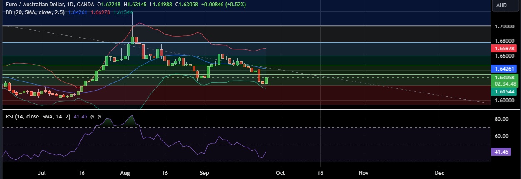Click the green 1.63058 current price label
The image size is (521, 179).
point(505,77)
